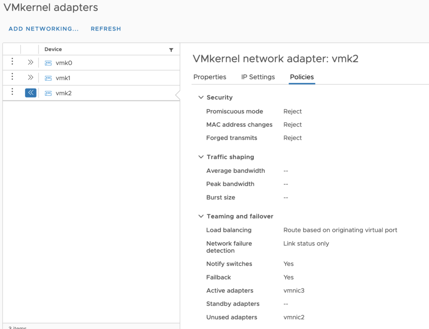
Task: Open the actions menu for vmk2
Action: click(12, 92)
